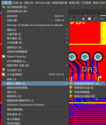Click the place component chip icon
The width and height of the screenshot is (106, 125).
89,19
